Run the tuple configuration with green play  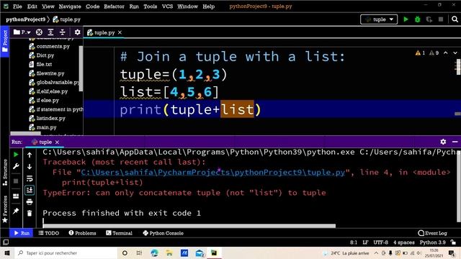click(406, 19)
